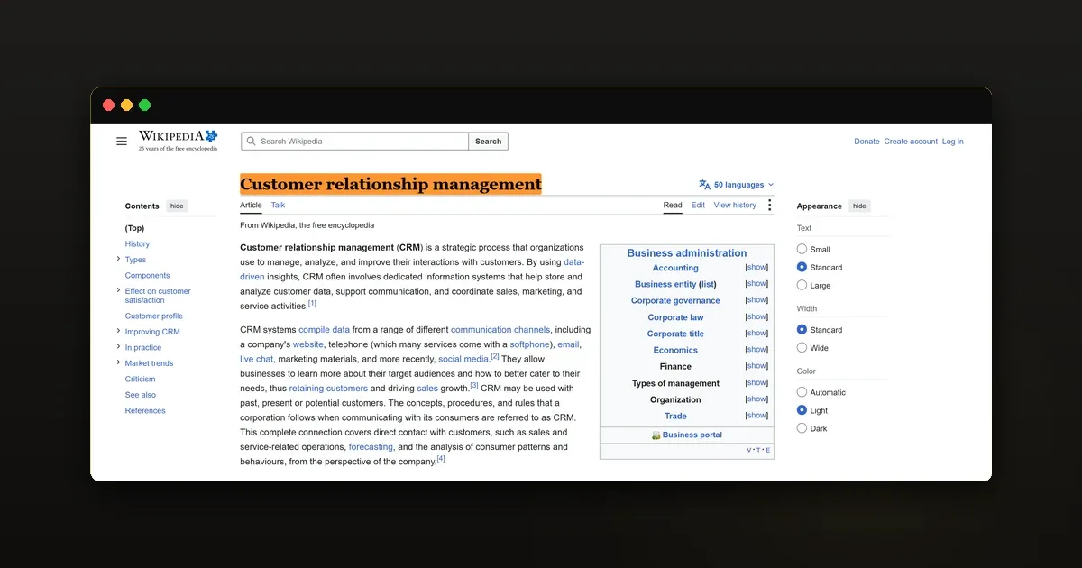Select Light color mode
Screen dimensions: 1082x568
[802, 410]
